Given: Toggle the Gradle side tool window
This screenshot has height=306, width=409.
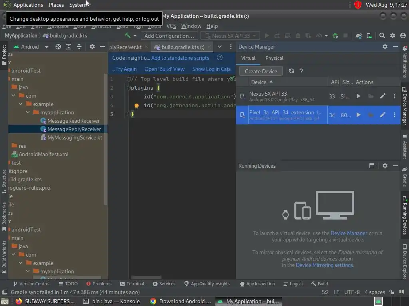Looking at the screenshot, I should click(x=405, y=177).
